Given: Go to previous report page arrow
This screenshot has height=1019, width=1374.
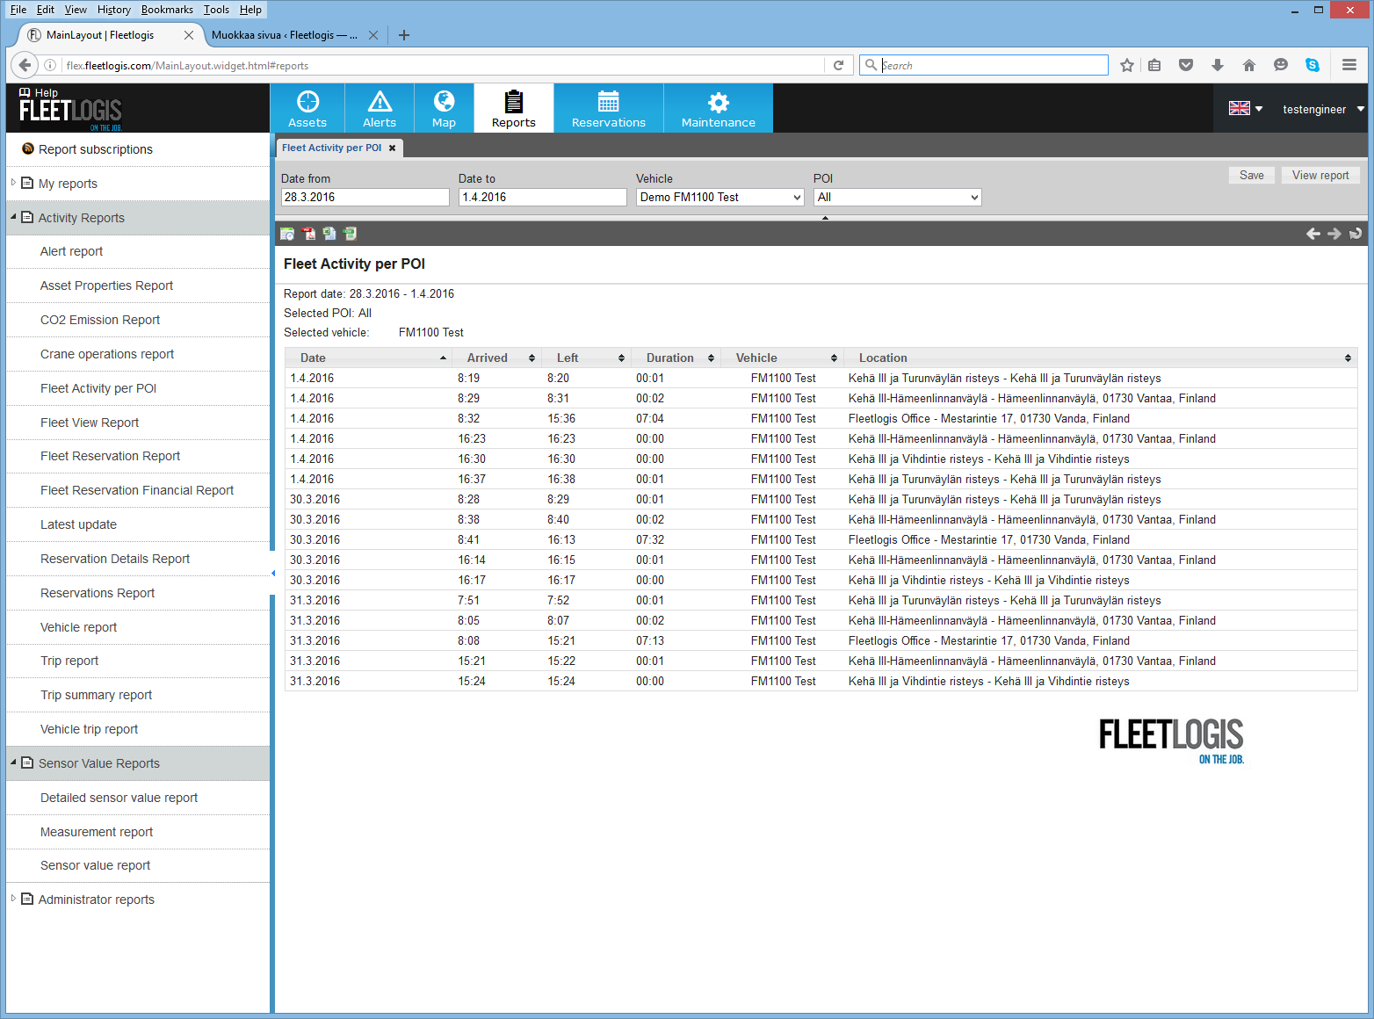Looking at the screenshot, I should 1313,234.
